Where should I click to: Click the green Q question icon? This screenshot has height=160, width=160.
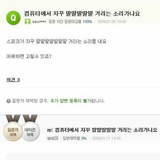pos(13,18)
